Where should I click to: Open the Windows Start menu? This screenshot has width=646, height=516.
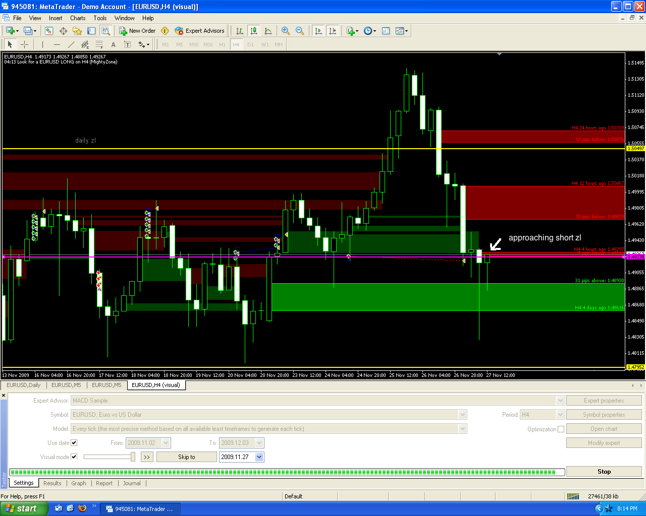[24, 509]
